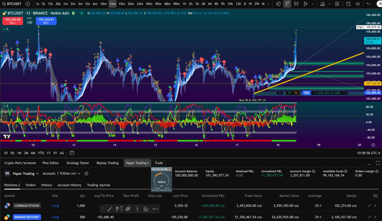Undo the last action arrow
This screenshot has height=221, width=382.
coord(368,4)
